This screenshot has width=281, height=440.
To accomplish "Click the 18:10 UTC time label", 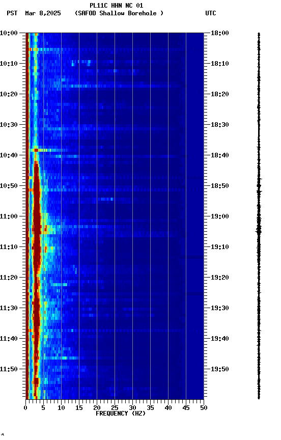I will [x=220, y=64].
